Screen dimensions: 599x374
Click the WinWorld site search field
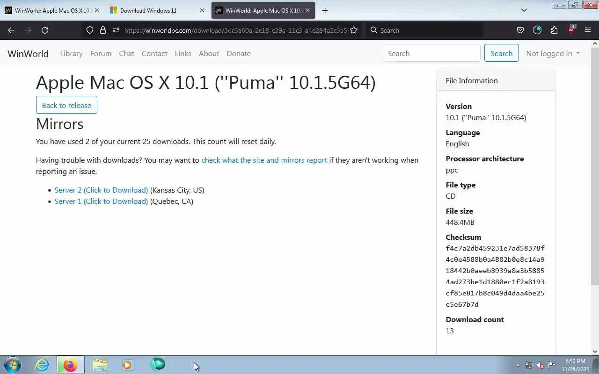431,53
